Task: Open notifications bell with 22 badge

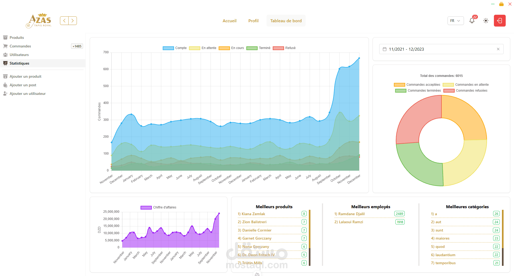Action: [472, 21]
